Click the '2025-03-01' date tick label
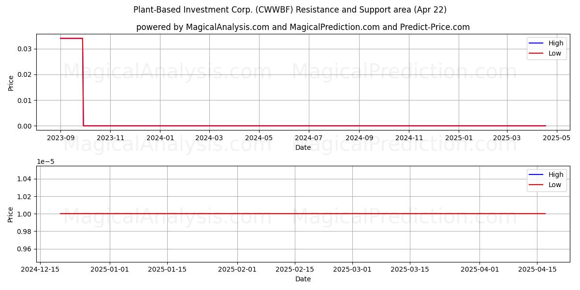Viewport: 580px width, 290px height. [352, 269]
